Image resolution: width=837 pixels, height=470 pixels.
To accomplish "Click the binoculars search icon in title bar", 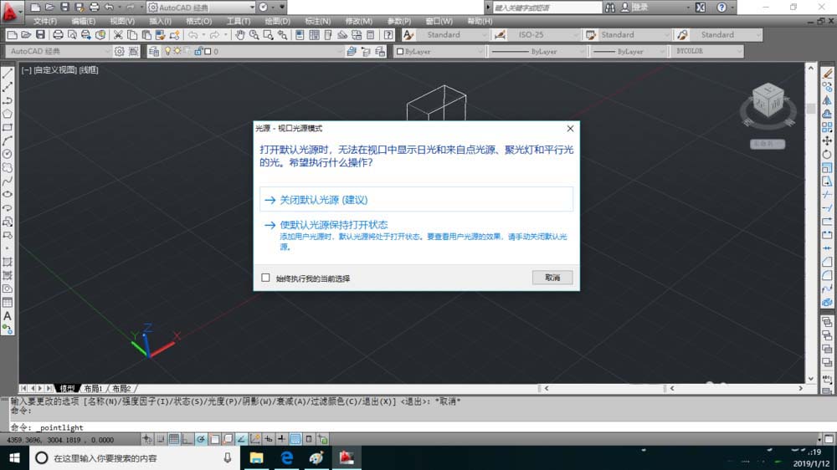I will (x=610, y=8).
